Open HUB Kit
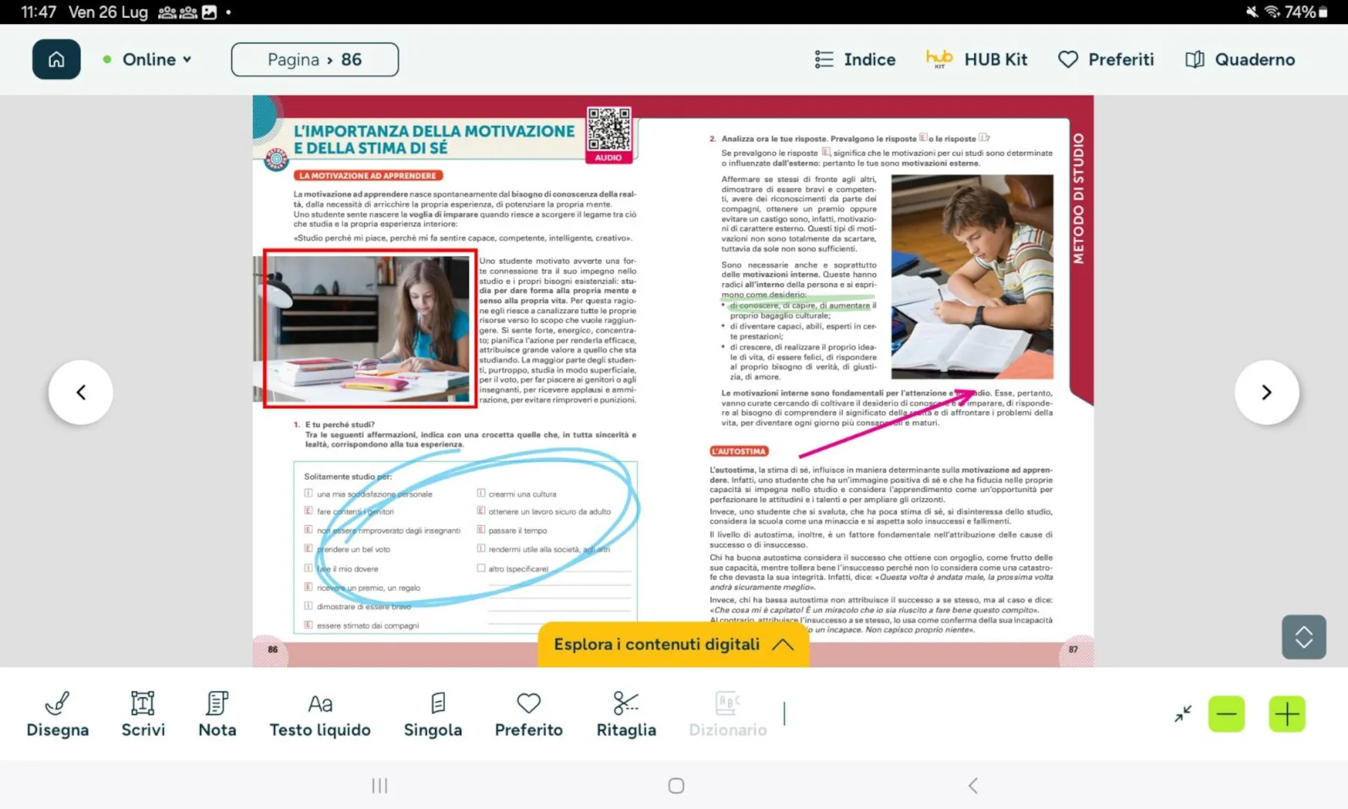The width and height of the screenshot is (1348, 809). coord(977,59)
